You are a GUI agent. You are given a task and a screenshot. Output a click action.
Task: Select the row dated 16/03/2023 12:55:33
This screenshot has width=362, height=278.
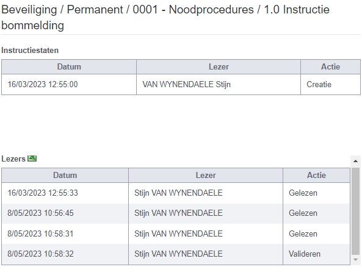click(176, 193)
